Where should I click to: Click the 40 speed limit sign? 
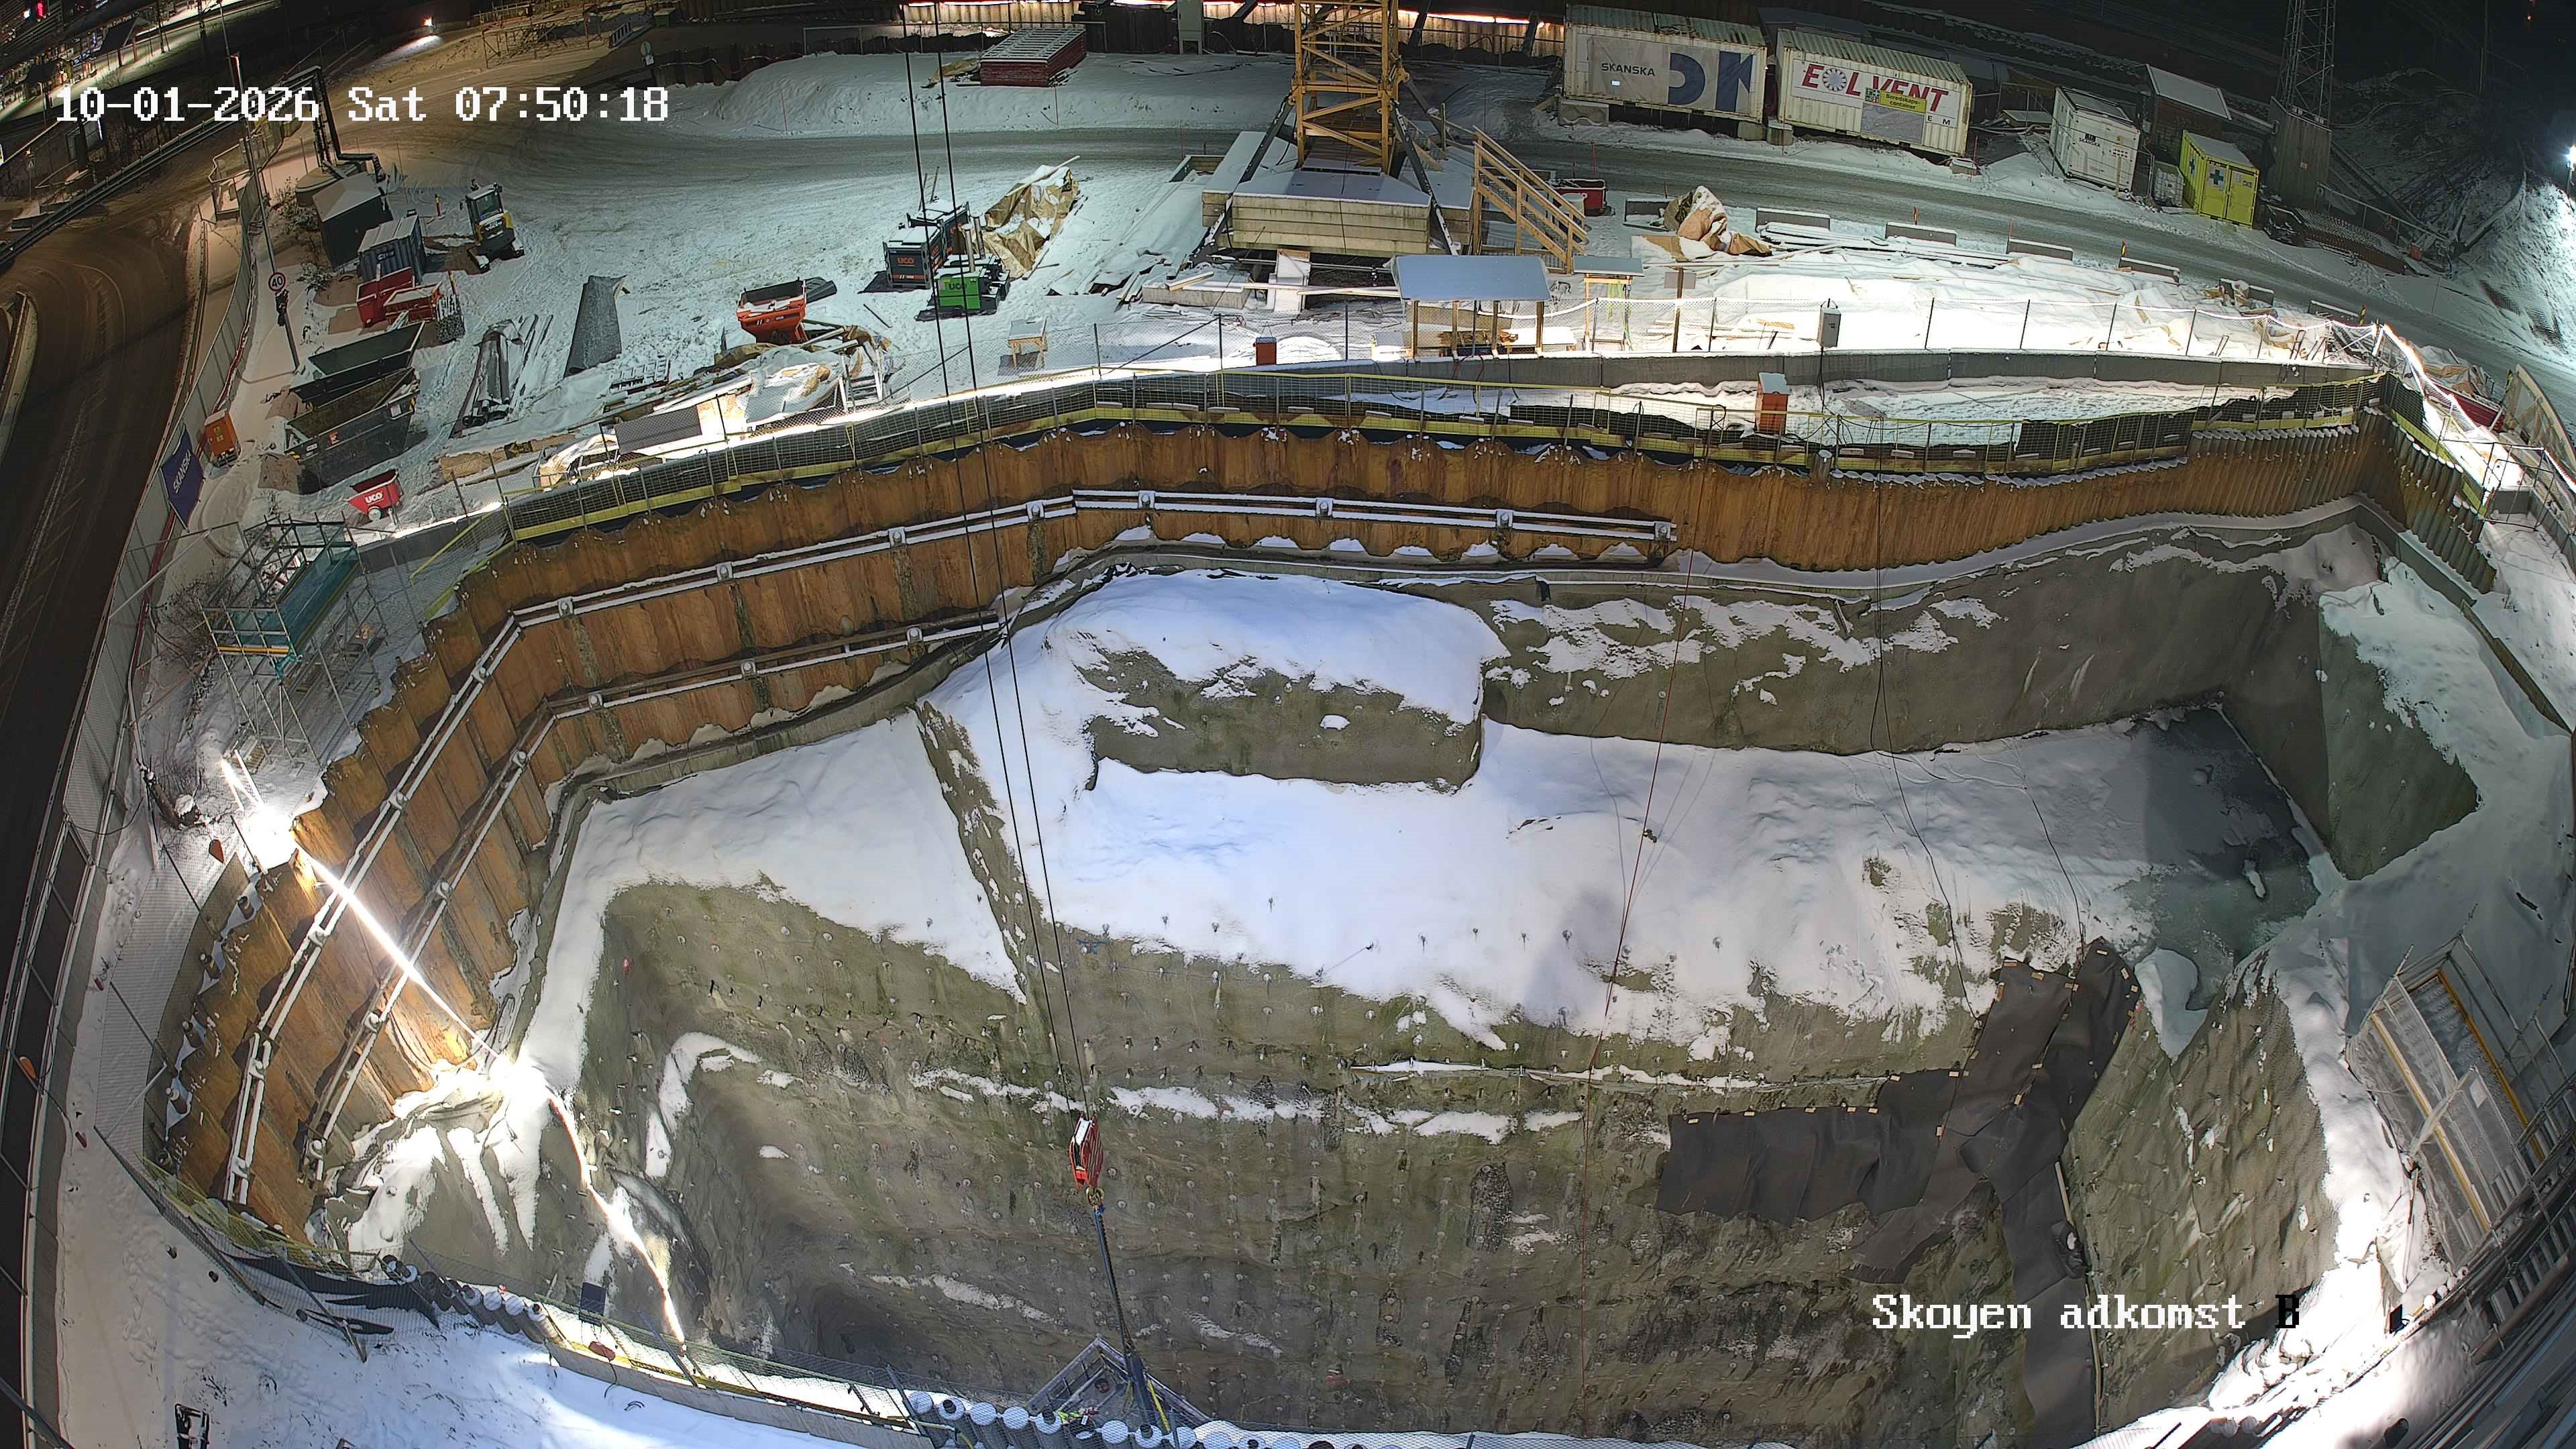[277, 283]
